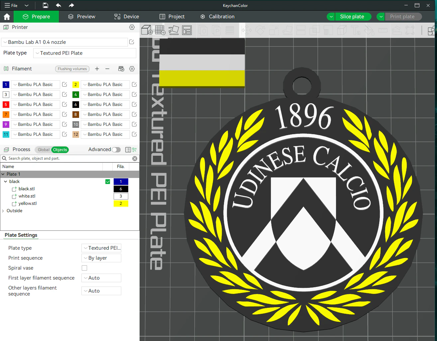This screenshot has height=341, width=437.
Task: Open filament 4 preset dropdown
Action: [105, 94]
